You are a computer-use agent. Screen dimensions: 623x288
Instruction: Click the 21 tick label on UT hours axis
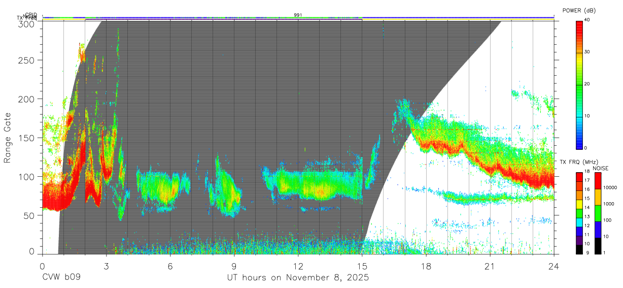click(490, 266)
